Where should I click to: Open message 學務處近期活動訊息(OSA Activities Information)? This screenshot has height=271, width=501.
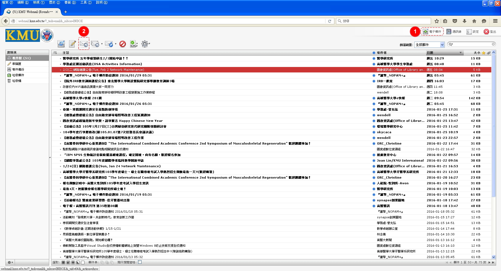point(102,64)
